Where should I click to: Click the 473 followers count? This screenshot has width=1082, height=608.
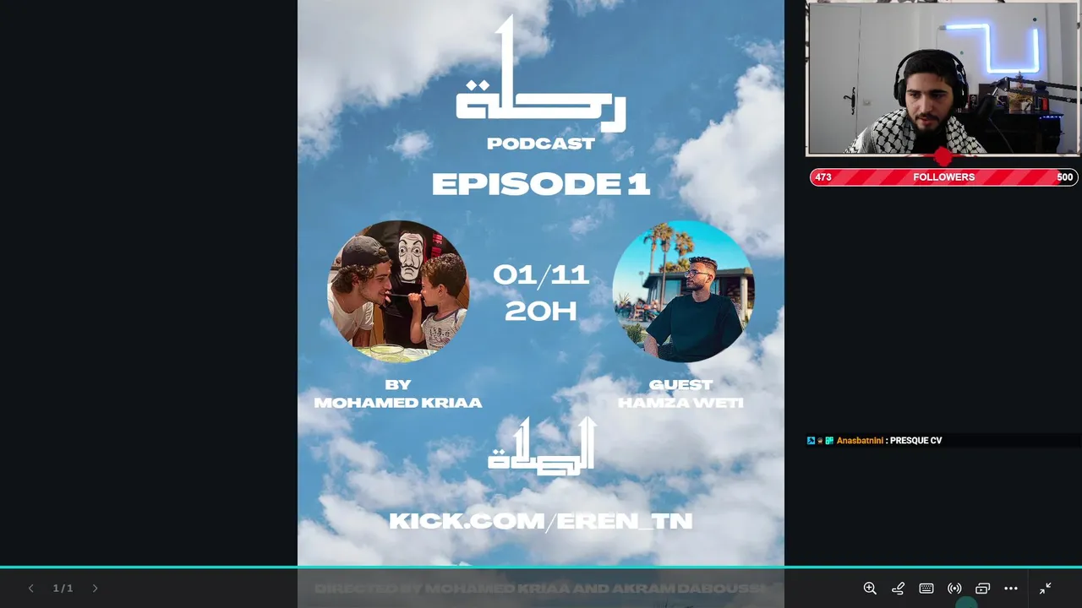point(823,177)
